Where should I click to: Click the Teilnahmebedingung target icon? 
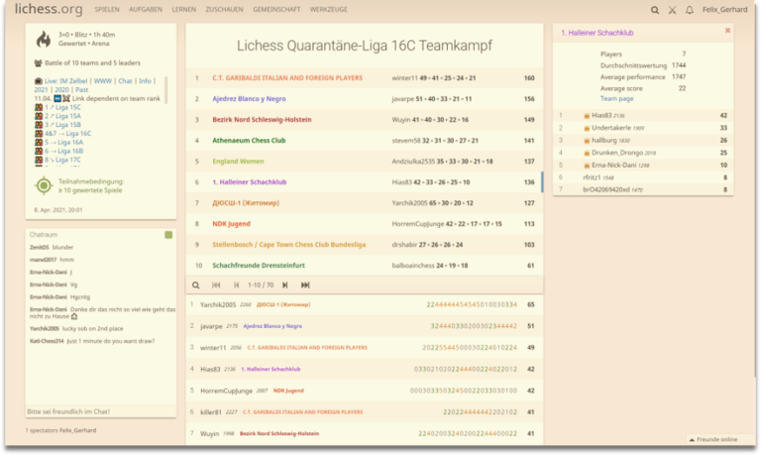click(x=44, y=186)
